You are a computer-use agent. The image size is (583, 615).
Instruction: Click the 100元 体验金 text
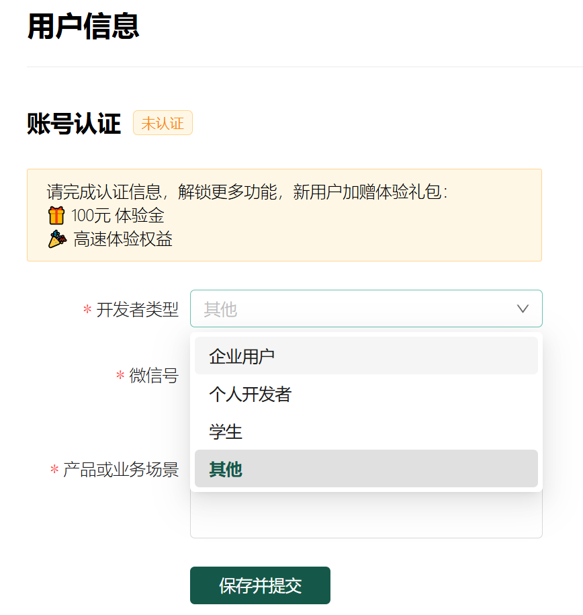coord(118,216)
